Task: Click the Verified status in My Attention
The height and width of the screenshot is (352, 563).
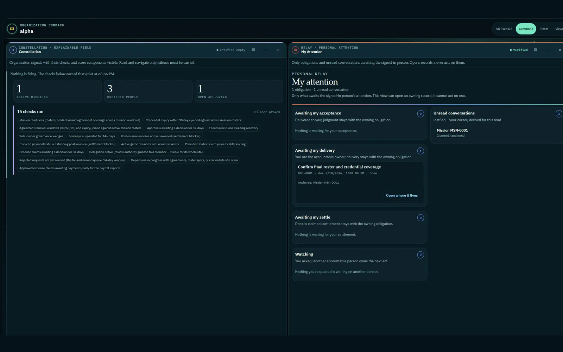Action: [x=519, y=50]
